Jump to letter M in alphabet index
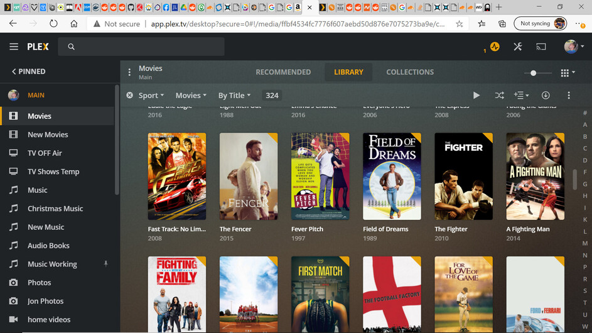592x333 pixels. 585,243
